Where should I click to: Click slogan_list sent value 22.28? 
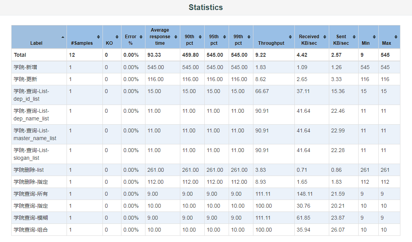pos(338,150)
